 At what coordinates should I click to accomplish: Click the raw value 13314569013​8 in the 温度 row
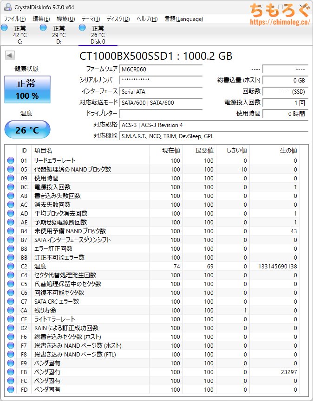tap(278, 267)
